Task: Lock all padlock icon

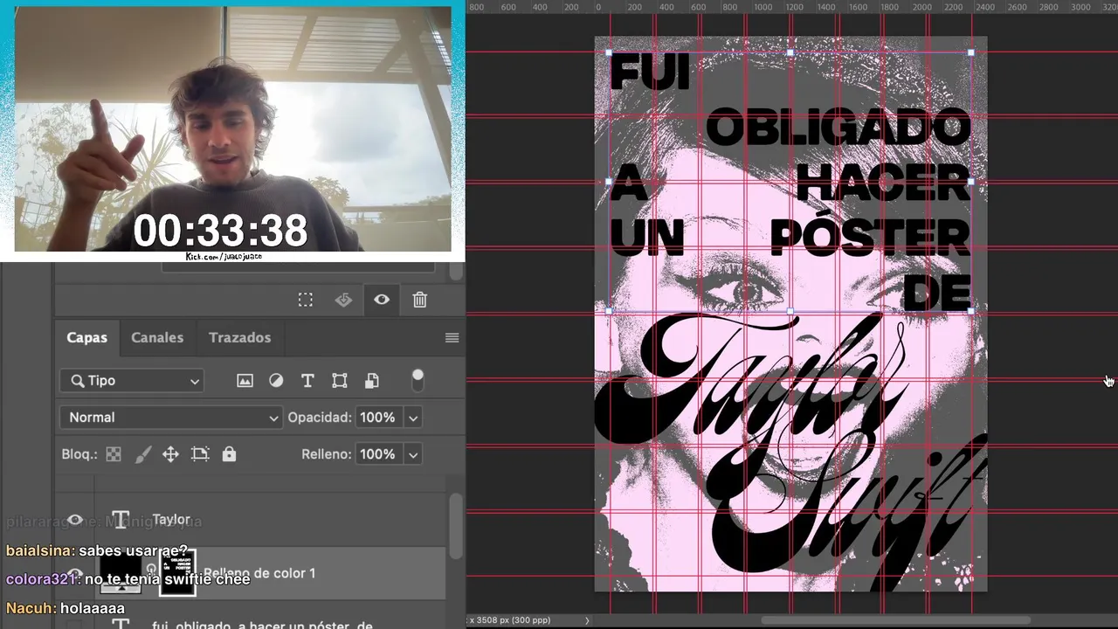Action: (229, 454)
